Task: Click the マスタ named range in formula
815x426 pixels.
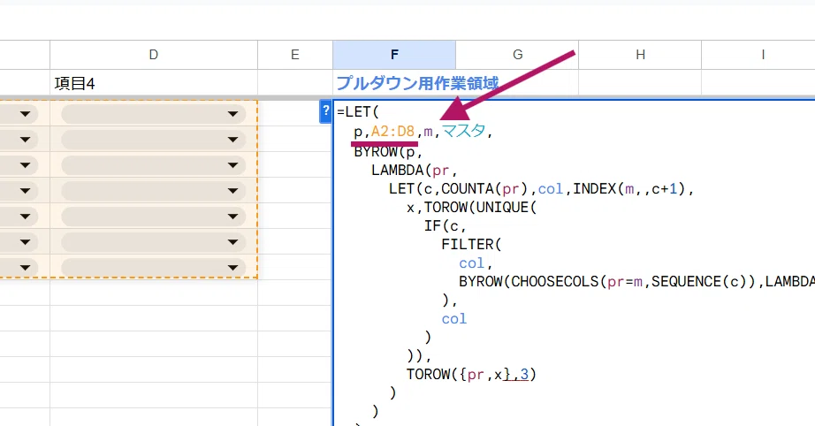Action: click(x=464, y=131)
